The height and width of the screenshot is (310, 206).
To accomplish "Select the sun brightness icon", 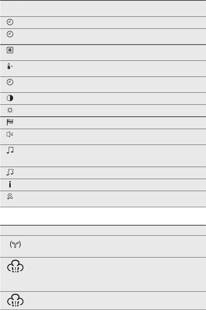I will [9, 110].
